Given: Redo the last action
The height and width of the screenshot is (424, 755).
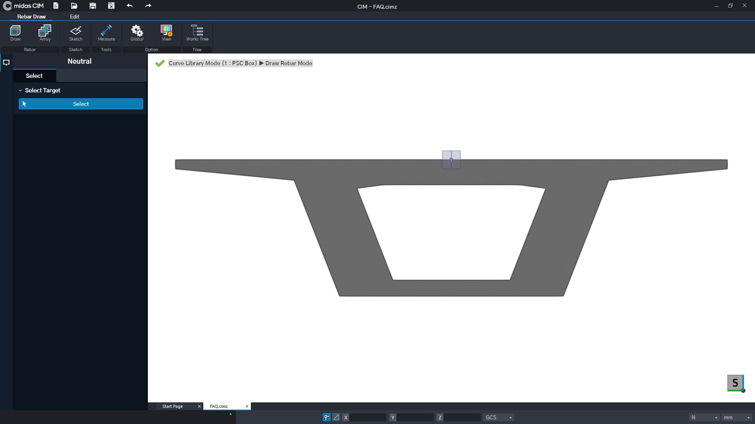Looking at the screenshot, I should pyautogui.click(x=148, y=6).
